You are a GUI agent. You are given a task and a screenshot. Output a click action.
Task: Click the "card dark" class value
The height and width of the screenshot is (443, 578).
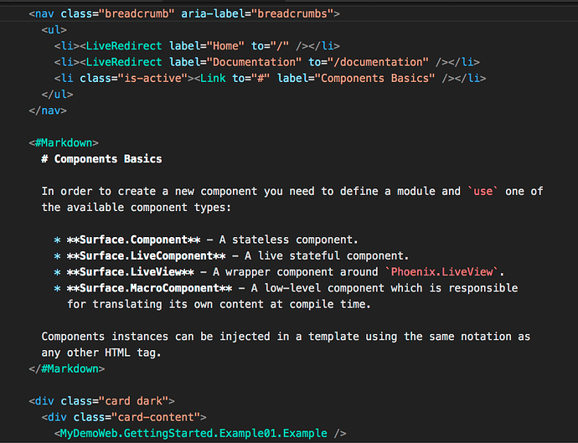(x=133, y=401)
